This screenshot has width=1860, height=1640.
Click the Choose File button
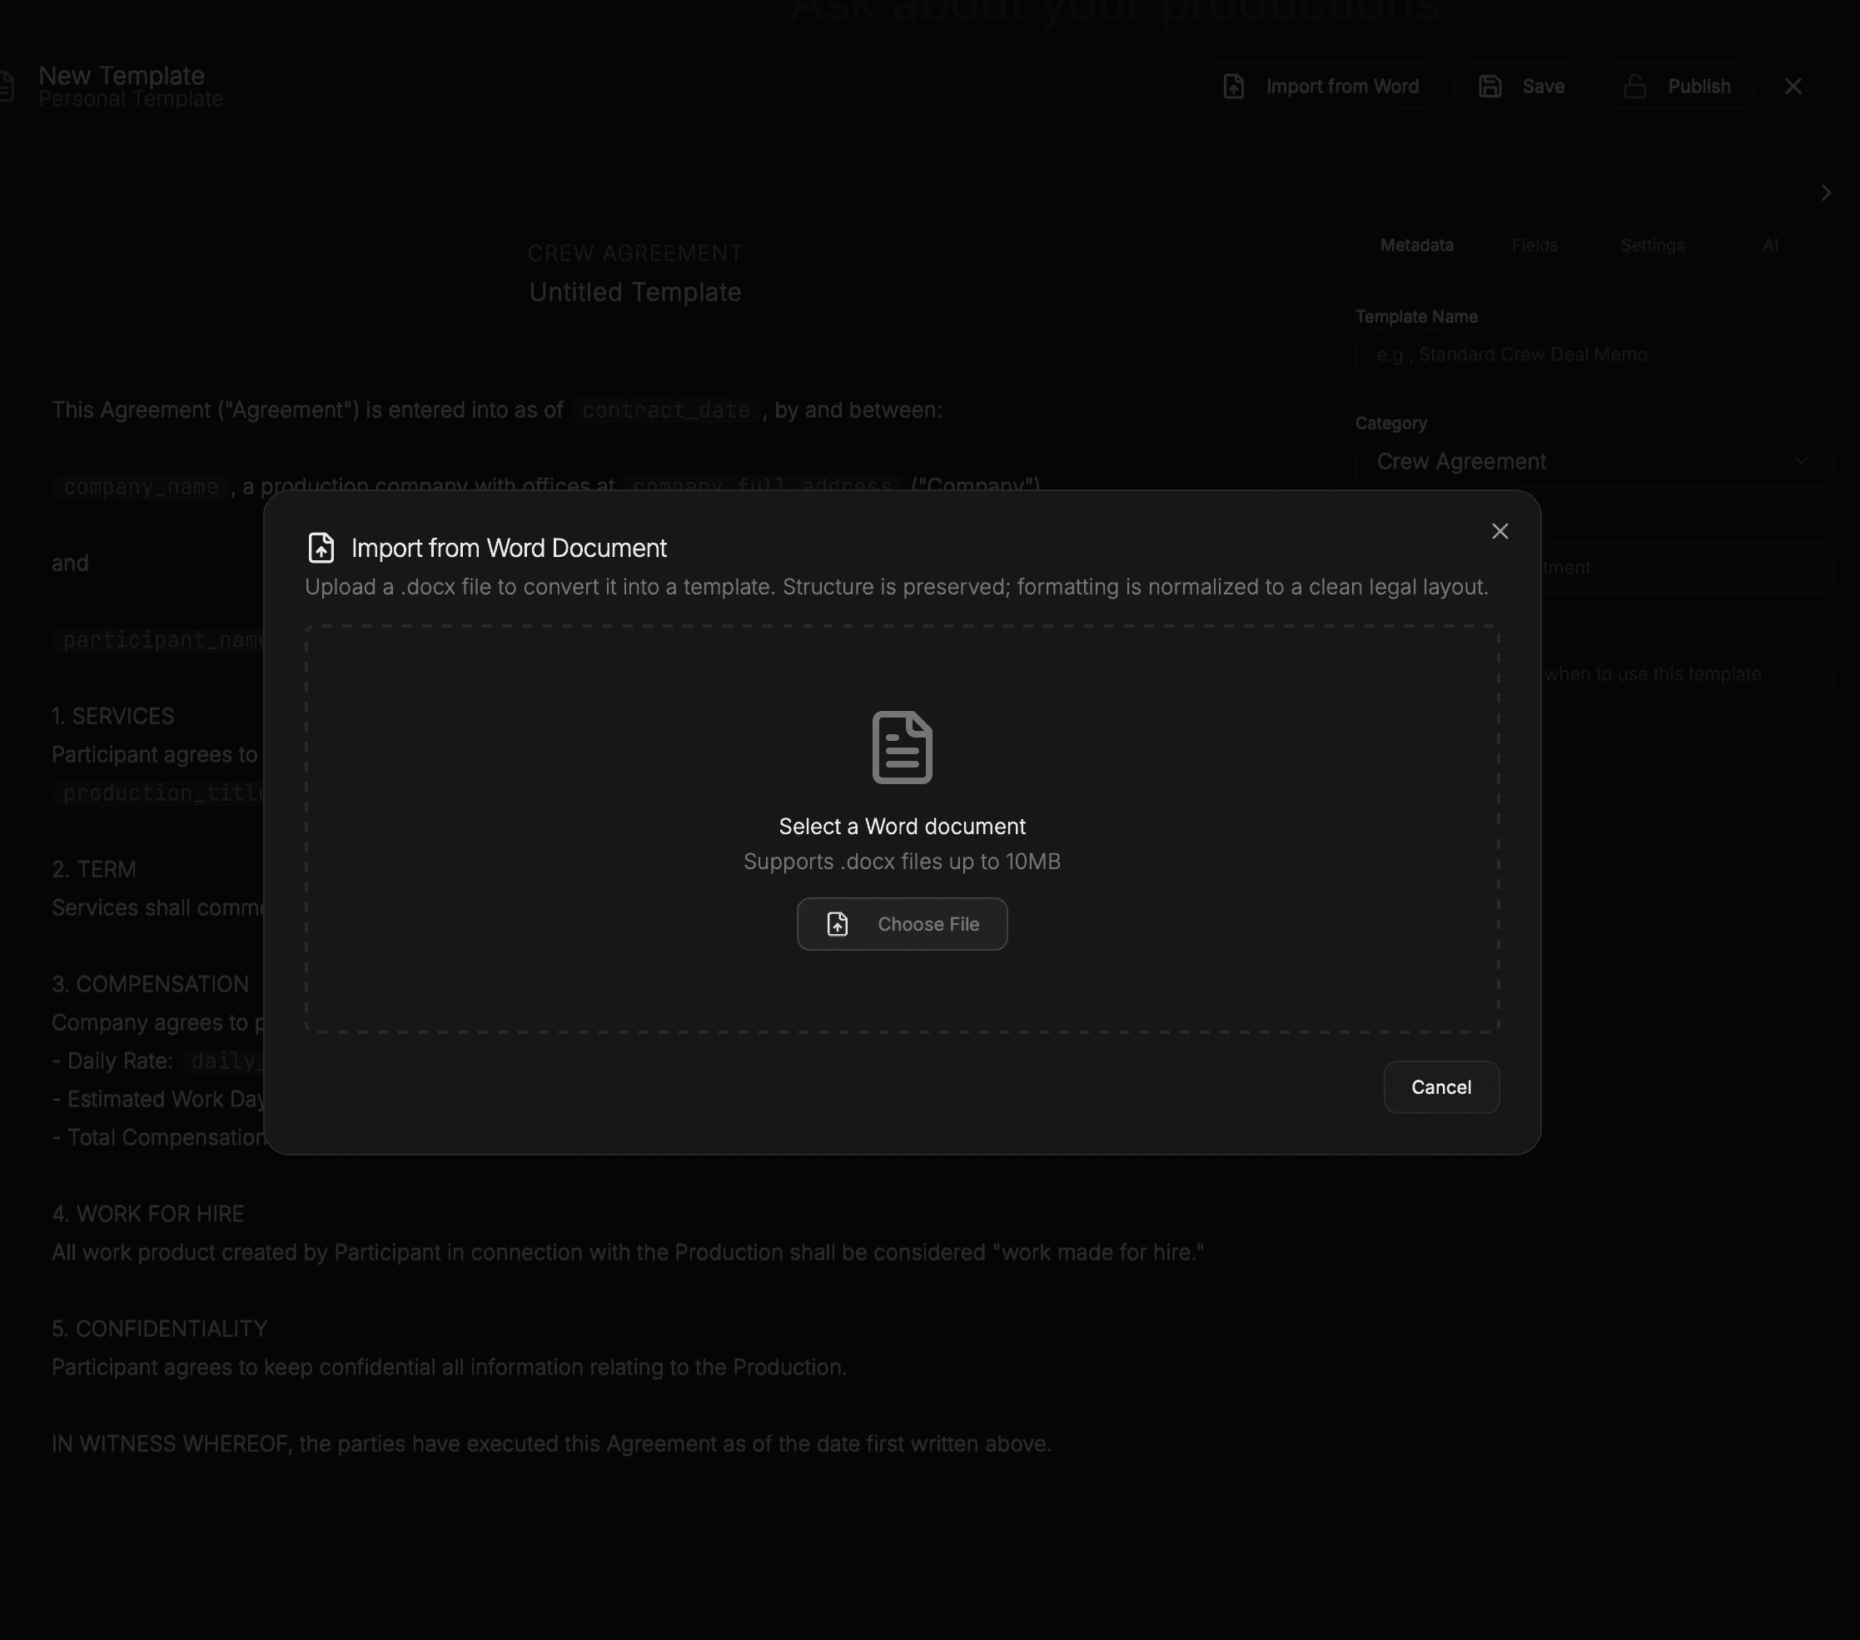(x=901, y=924)
